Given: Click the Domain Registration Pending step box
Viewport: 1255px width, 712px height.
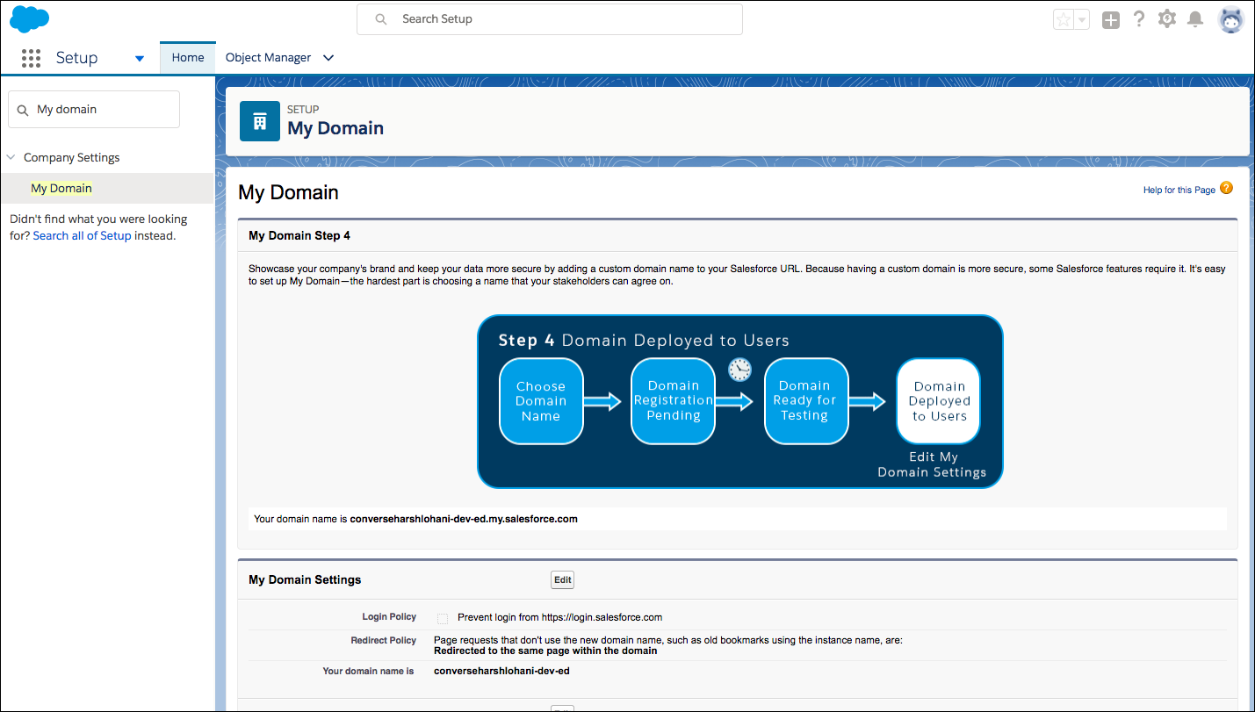Looking at the screenshot, I should coord(674,401).
